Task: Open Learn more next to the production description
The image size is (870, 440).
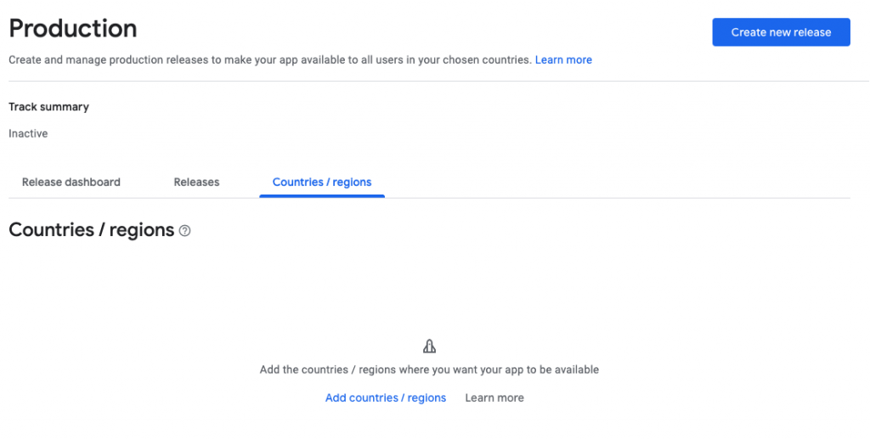Action: click(563, 59)
